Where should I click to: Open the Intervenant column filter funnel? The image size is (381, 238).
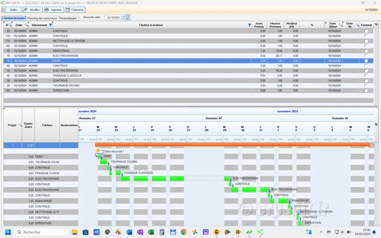[50, 25]
